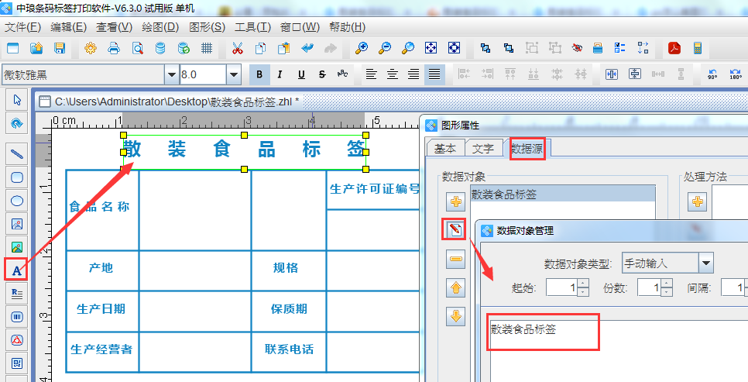Screen dimensions: 748x382
Task: Click the Open file folder icon
Action: click(36, 48)
